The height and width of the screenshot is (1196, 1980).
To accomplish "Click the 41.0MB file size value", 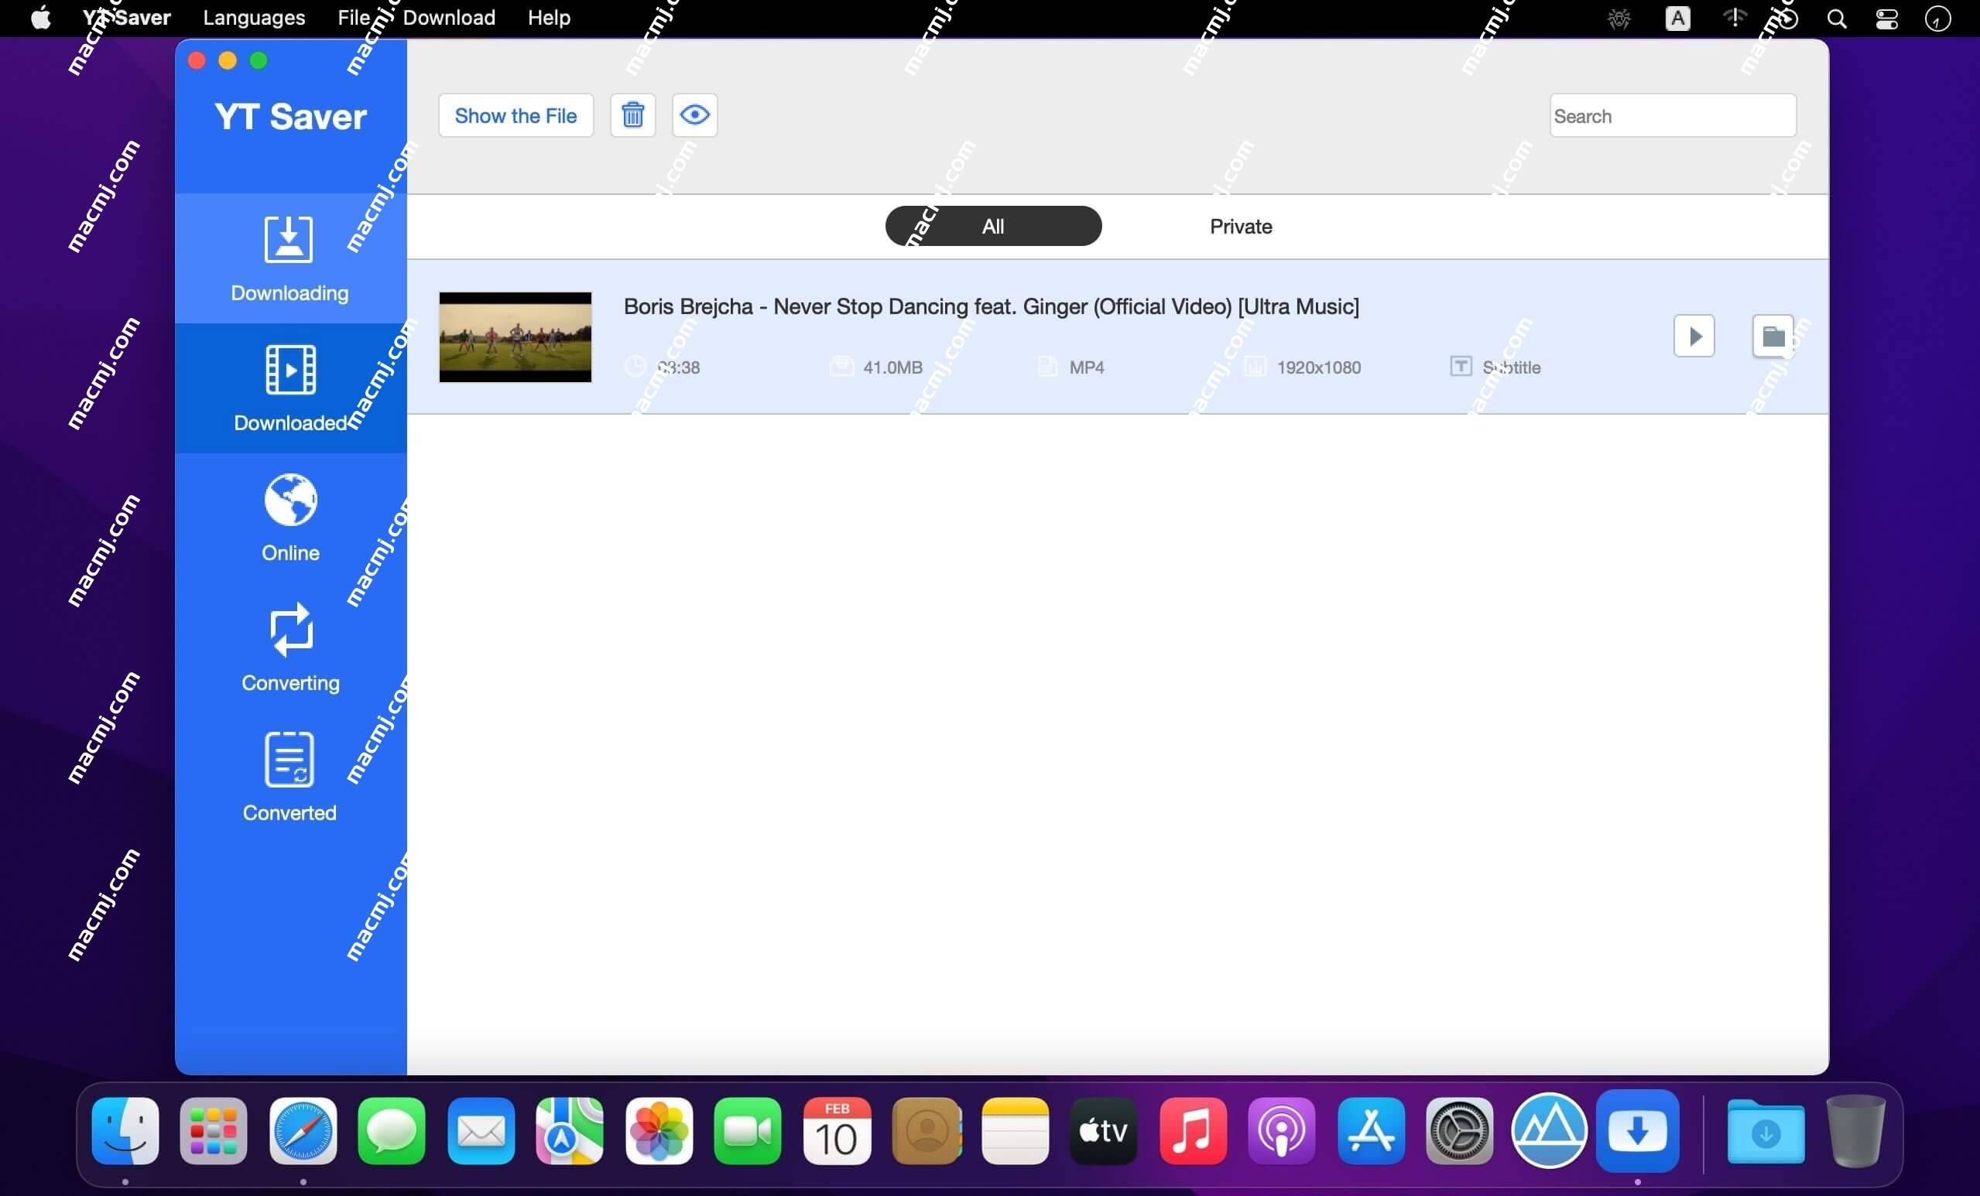I will coord(892,367).
